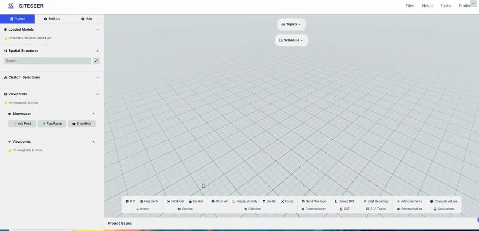Click the Upload BCF button
Viewport: 479px width, 231px height.
[345, 201]
